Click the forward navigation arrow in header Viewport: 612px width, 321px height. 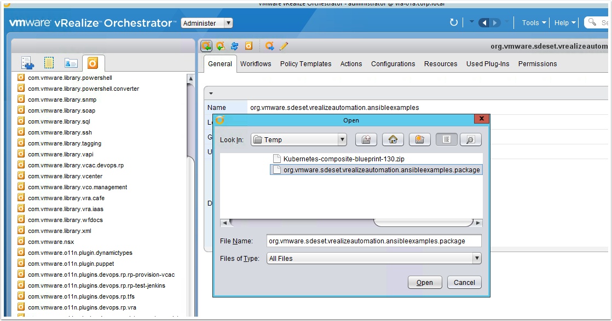pyautogui.click(x=495, y=22)
